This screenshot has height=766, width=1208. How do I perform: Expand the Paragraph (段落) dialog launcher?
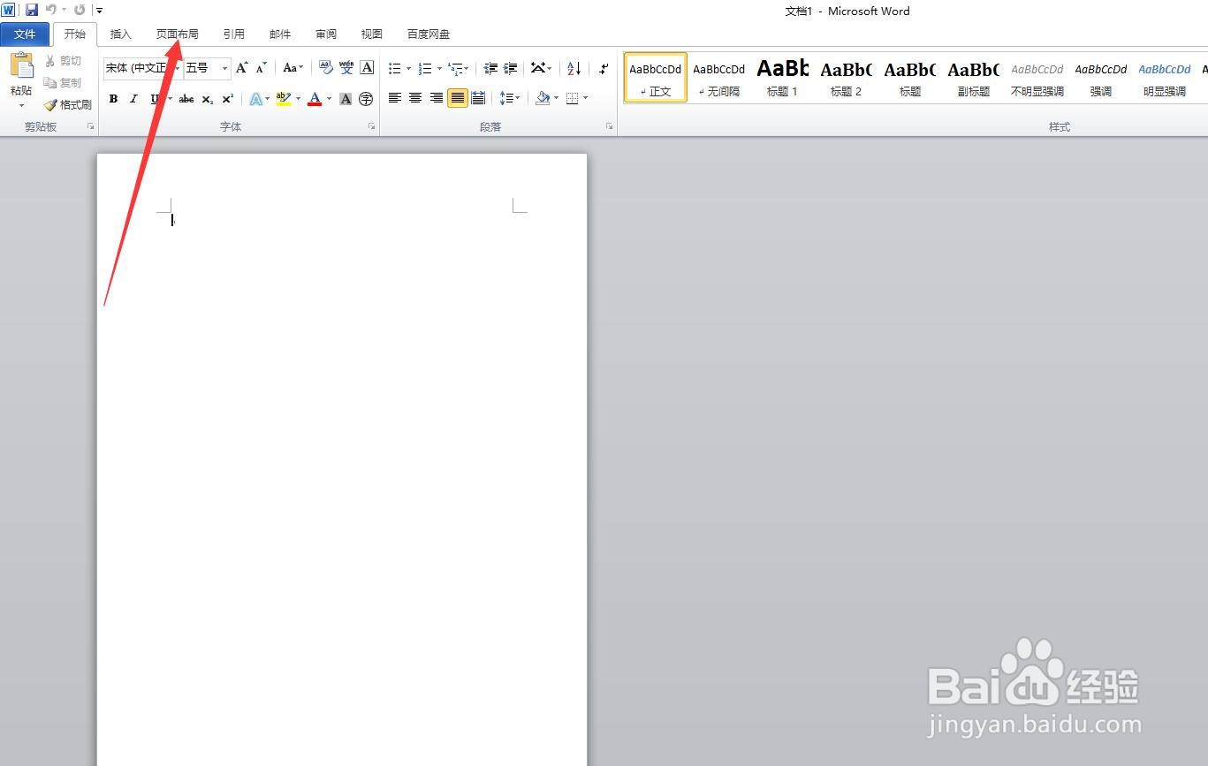[x=610, y=127]
